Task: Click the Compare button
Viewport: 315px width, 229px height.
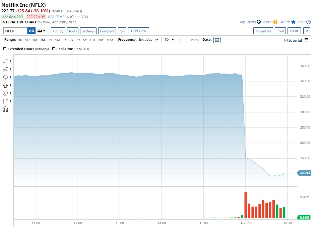Action: click(107, 31)
